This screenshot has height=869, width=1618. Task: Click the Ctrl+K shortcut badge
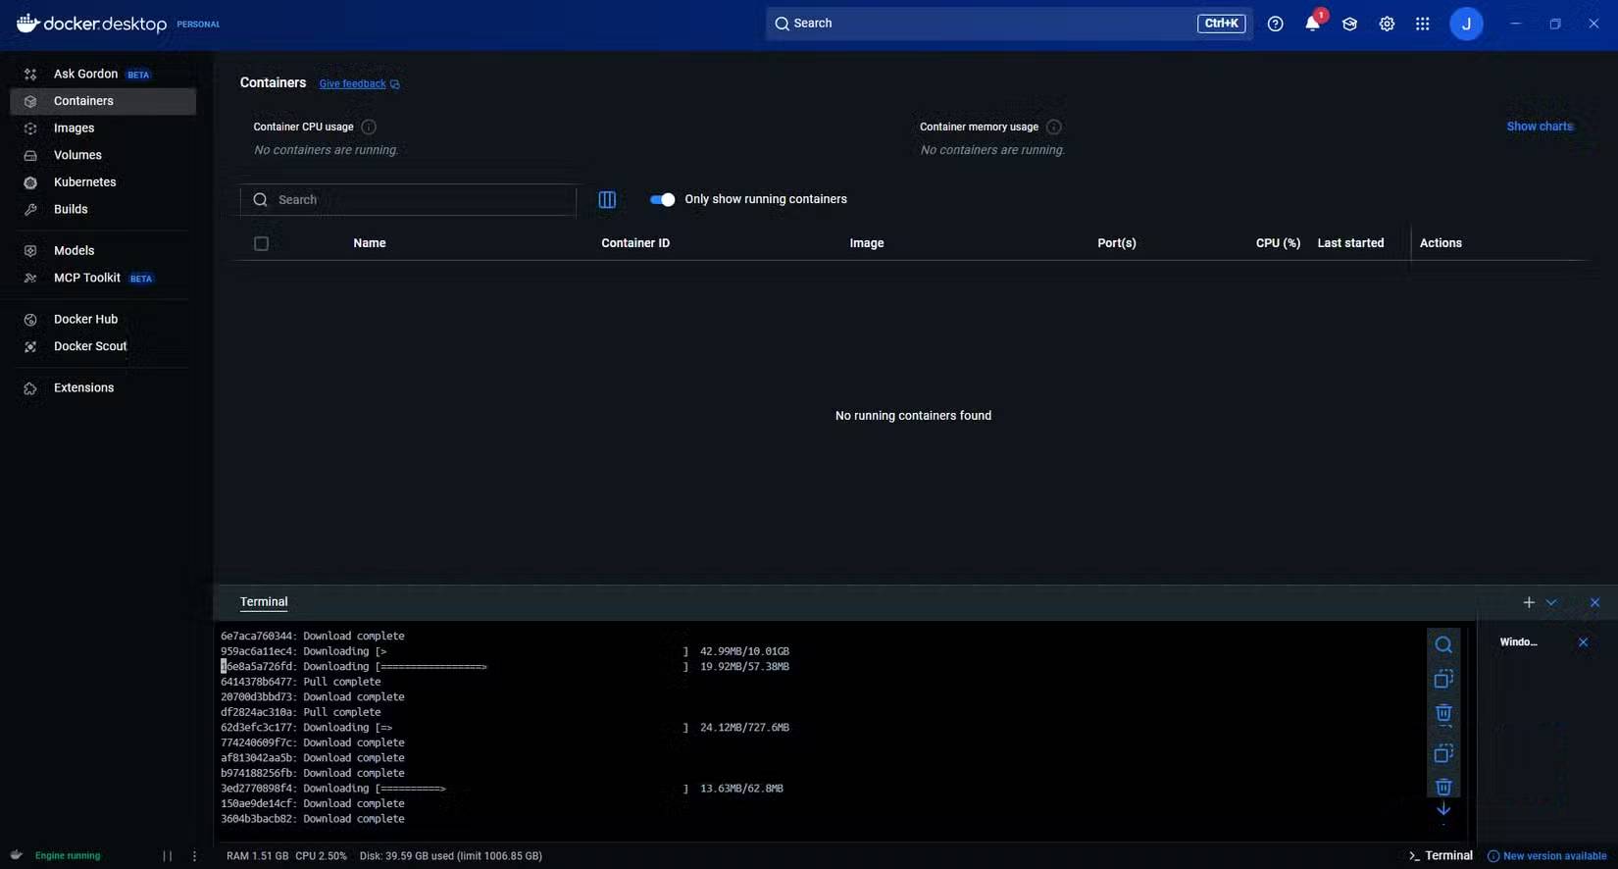(1221, 24)
